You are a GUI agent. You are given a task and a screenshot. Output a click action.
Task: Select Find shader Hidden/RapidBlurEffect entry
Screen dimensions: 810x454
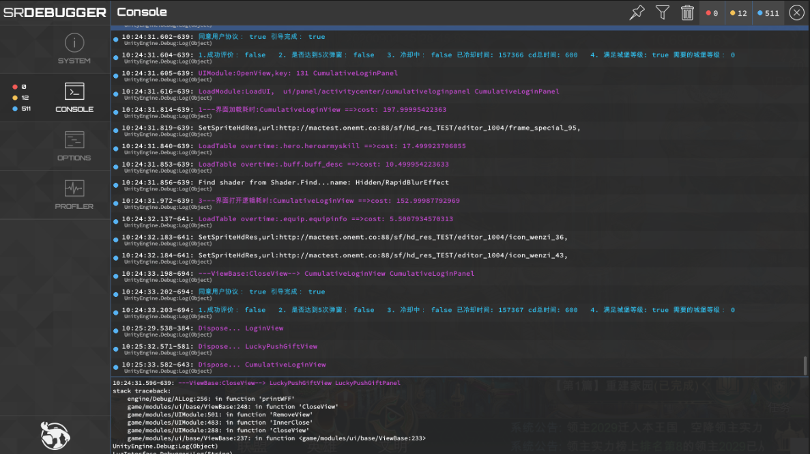click(459, 185)
